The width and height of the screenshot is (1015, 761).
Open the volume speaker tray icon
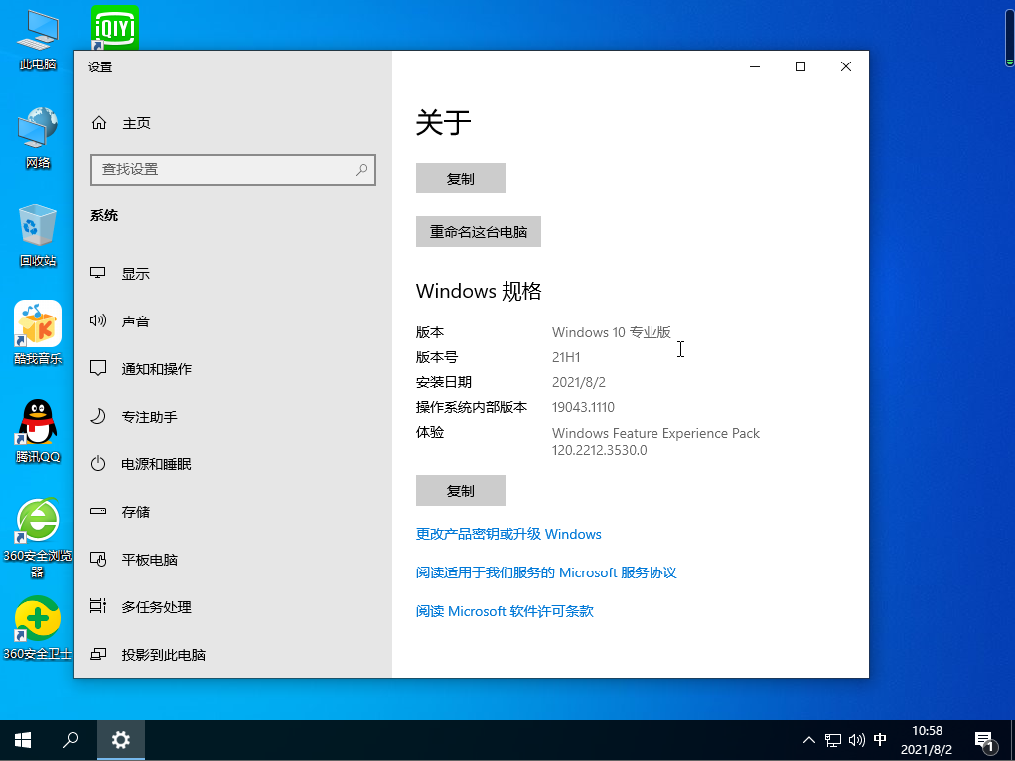pos(856,740)
